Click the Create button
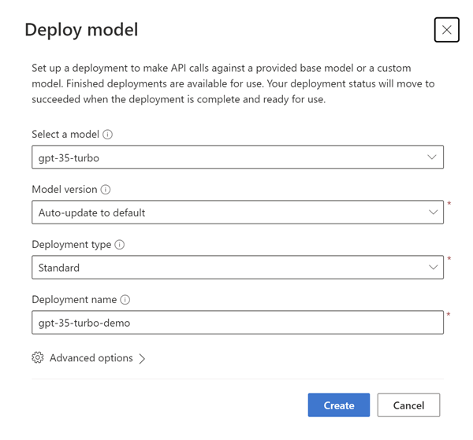 click(339, 405)
